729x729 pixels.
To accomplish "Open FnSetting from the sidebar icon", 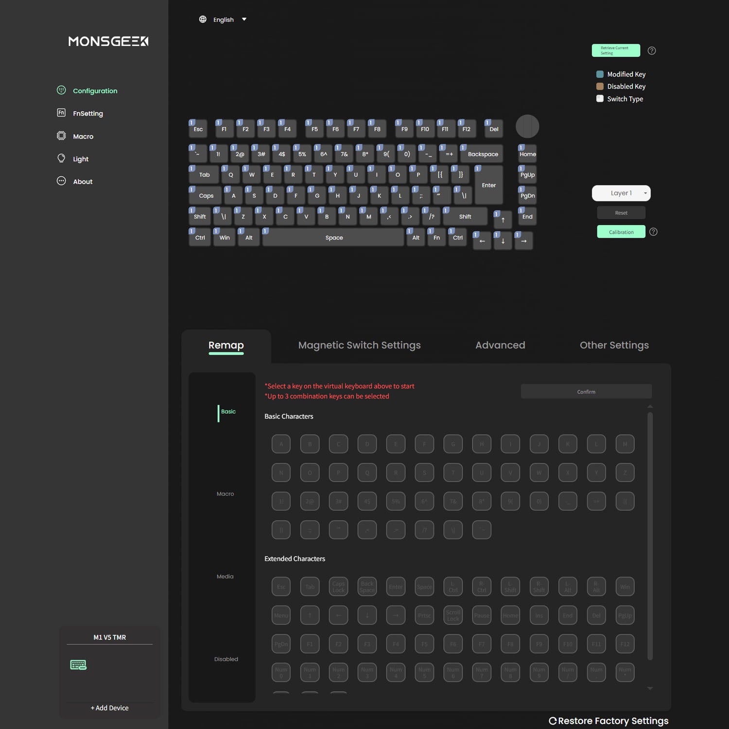I will (61, 113).
